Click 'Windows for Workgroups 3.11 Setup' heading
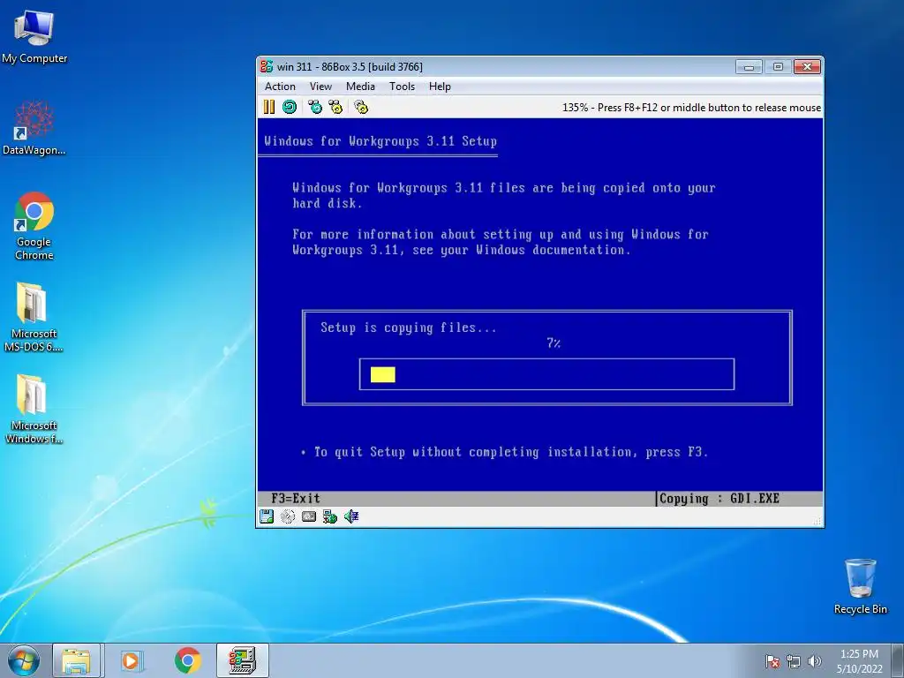Viewport: 904px width, 678px height. pos(380,141)
